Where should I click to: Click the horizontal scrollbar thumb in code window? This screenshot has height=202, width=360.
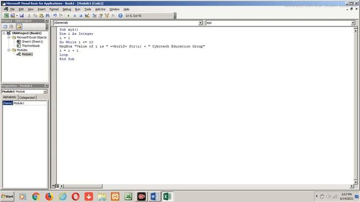click(83, 186)
